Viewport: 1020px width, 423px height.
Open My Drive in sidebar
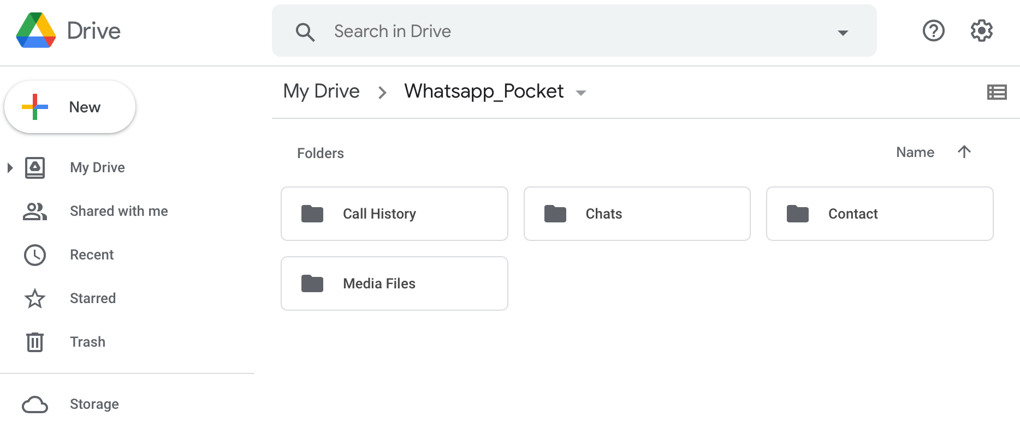coord(97,167)
